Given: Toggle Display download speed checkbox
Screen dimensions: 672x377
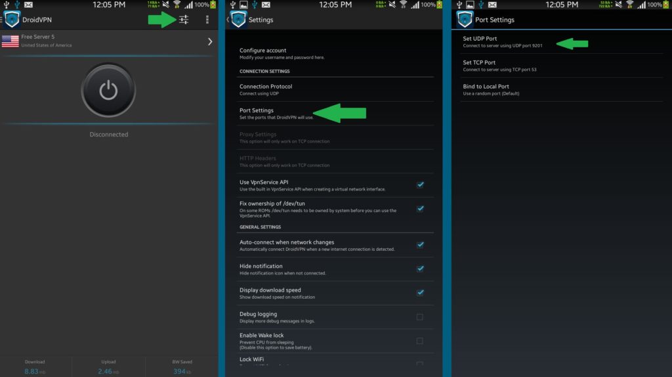Looking at the screenshot, I should click(420, 293).
